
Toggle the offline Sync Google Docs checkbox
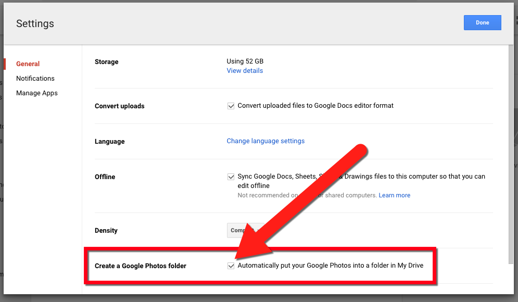click(231, 177)
